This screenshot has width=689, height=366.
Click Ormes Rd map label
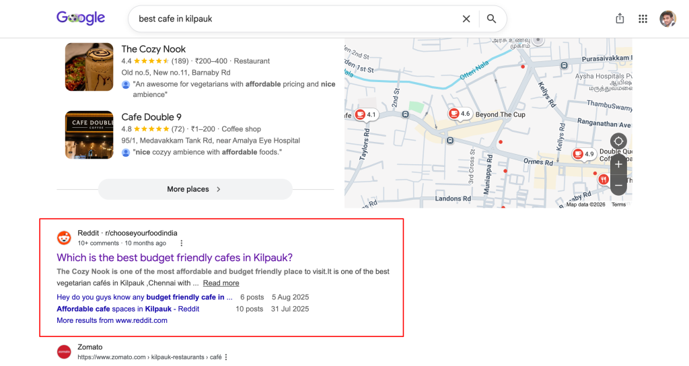(538, 162)
